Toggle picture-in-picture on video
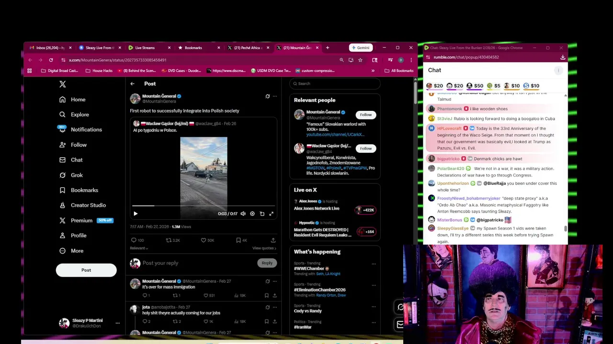The image size is (613, 344). 262,214
